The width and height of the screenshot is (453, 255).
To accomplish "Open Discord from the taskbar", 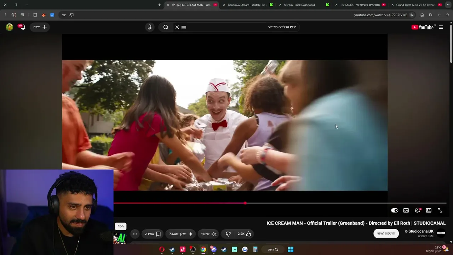I will (x=213, y=249).
